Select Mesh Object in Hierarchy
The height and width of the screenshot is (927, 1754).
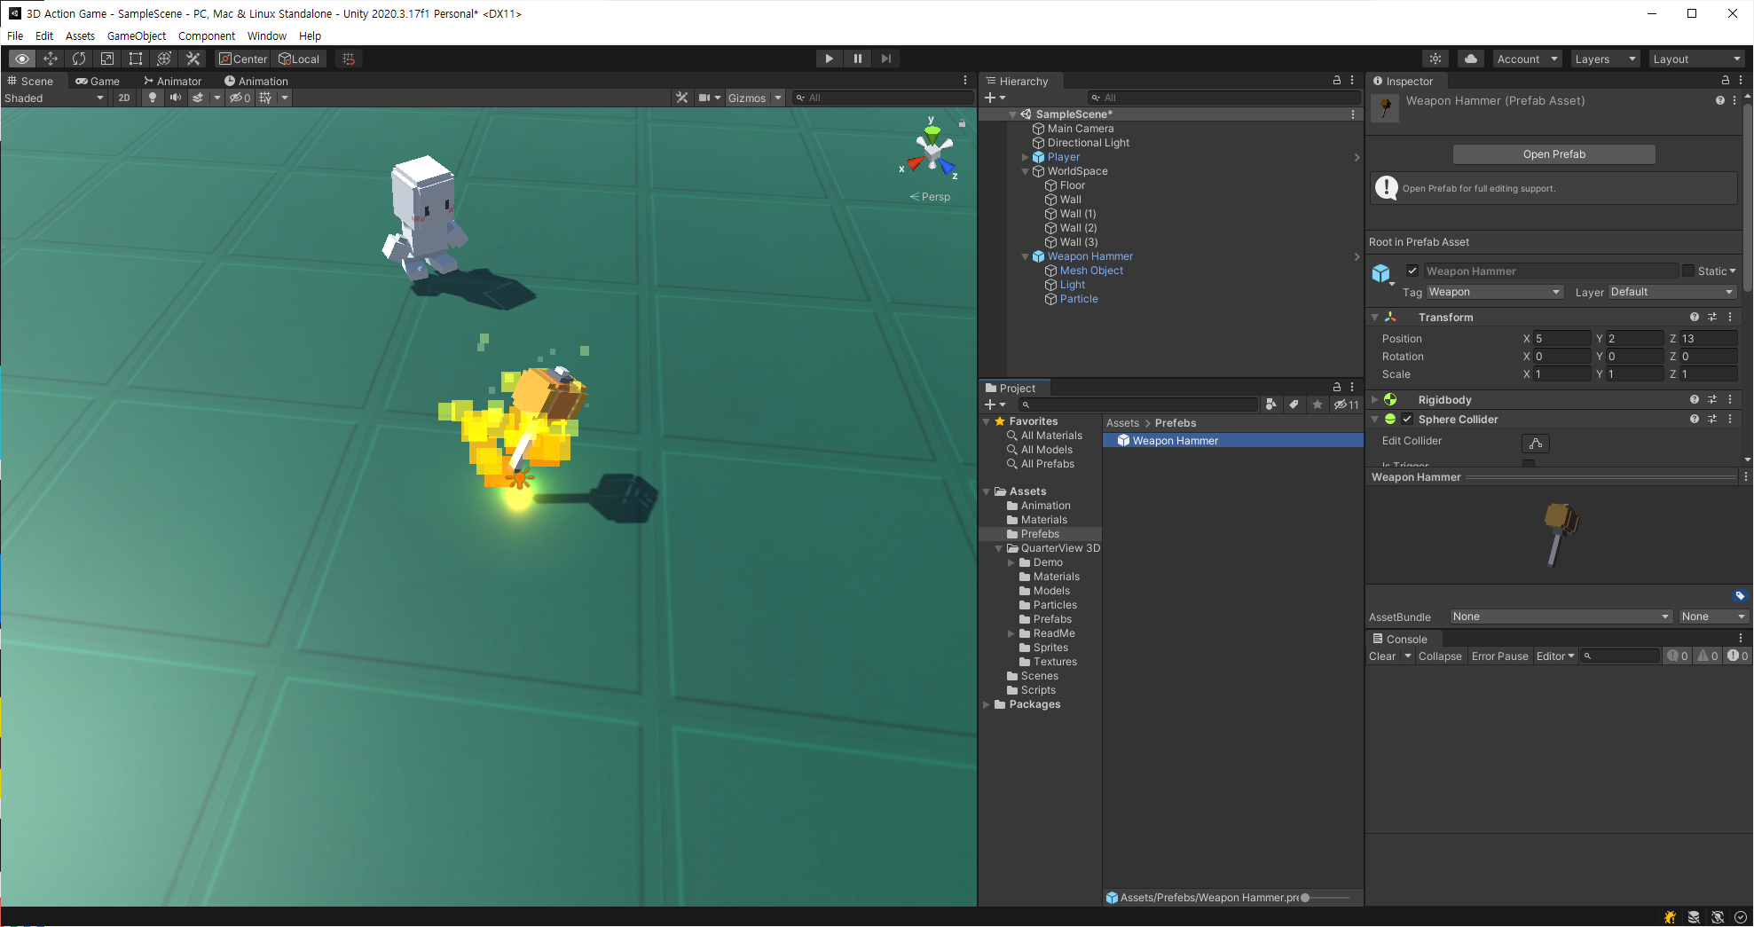pos(1091,271)
